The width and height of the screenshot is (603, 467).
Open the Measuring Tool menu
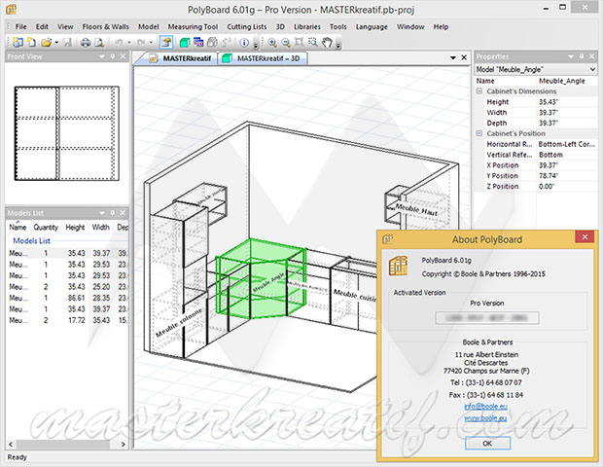click(193, 27)
